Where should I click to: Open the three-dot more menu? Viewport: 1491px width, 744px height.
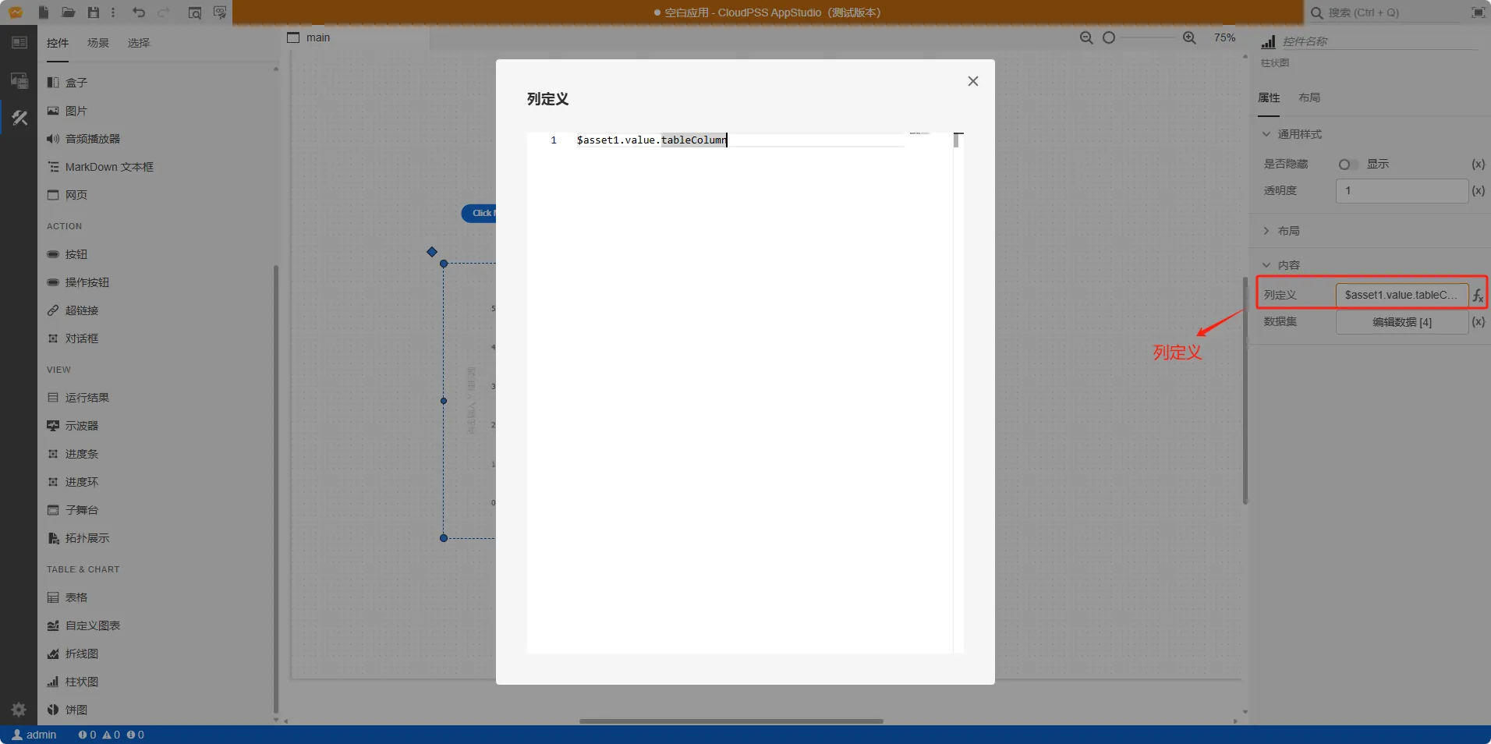(113, 12)
